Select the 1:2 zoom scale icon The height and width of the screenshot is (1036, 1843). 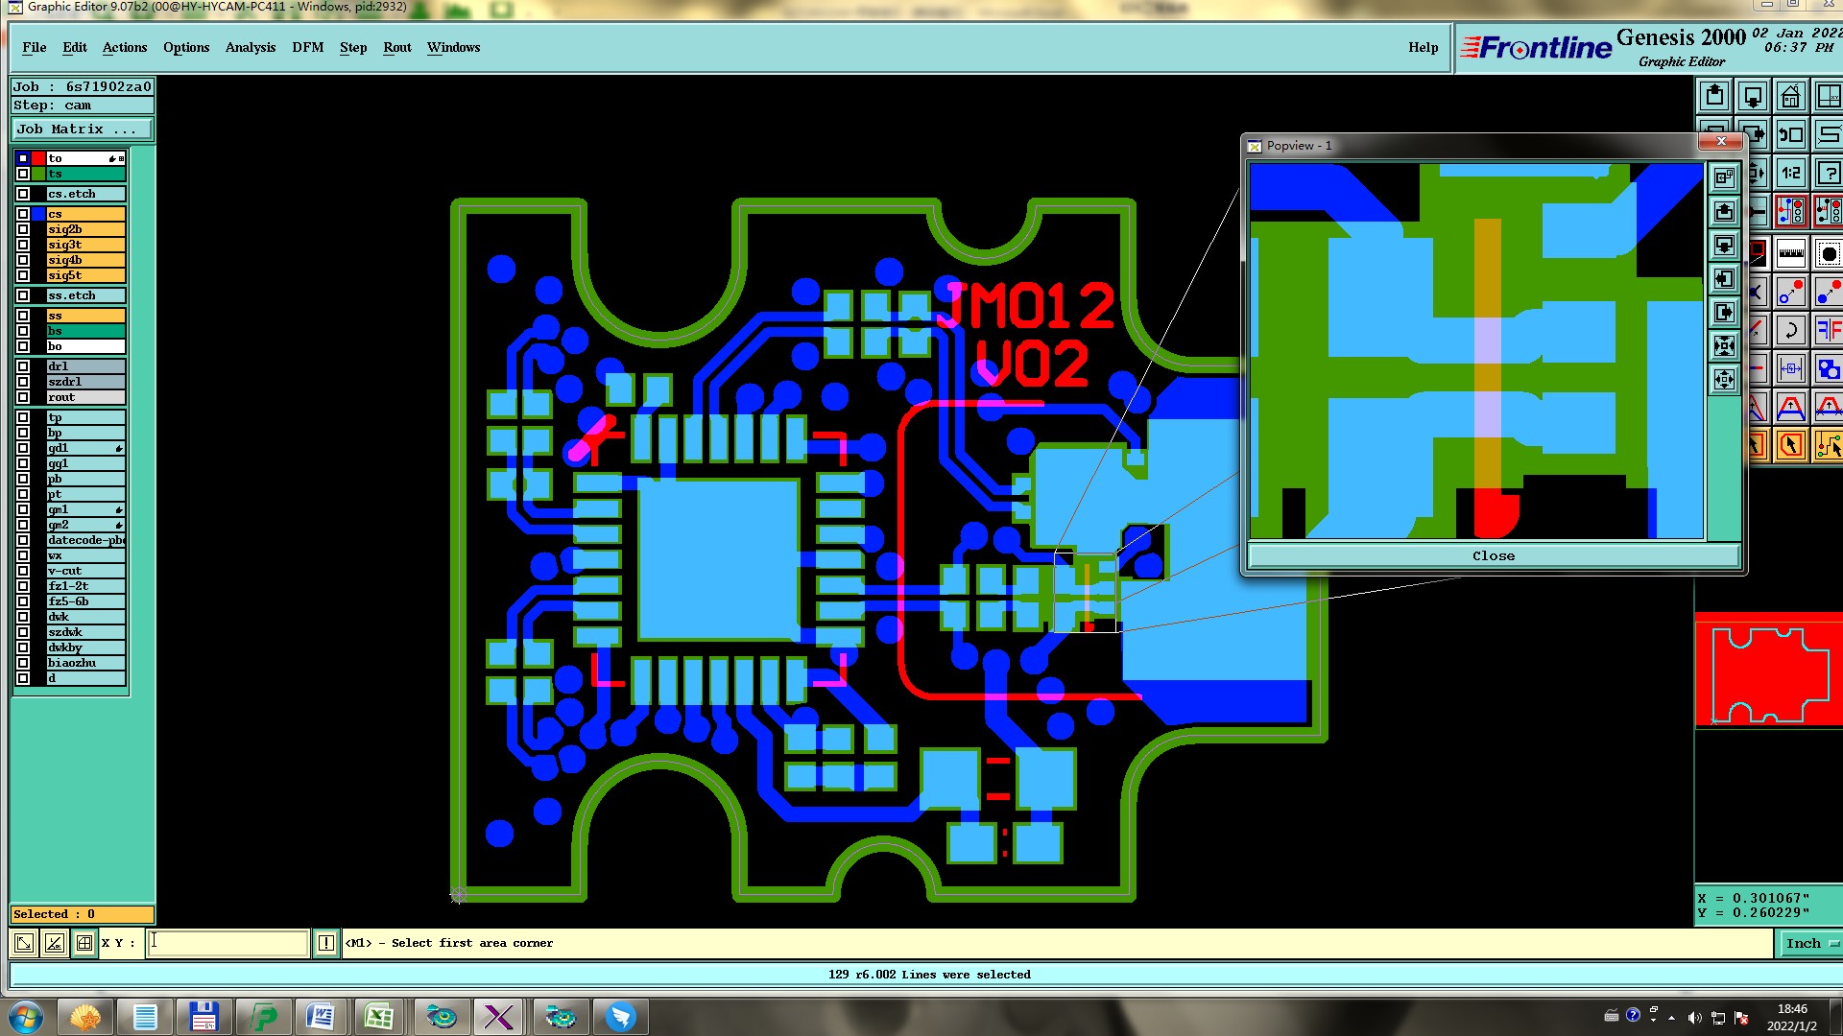[x=1790, y=174]
